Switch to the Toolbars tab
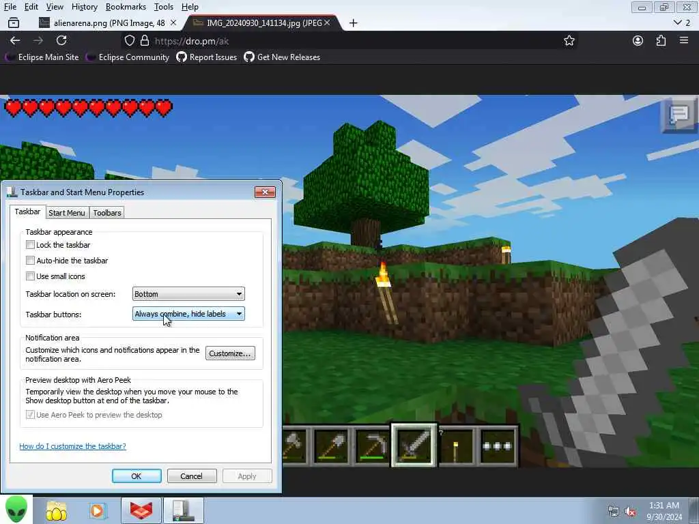 pyautogui.click(x=107, y=213)
